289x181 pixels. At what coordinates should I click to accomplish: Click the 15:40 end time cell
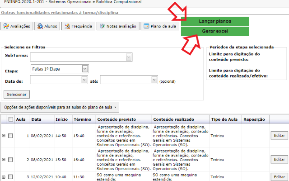[x=79, y=136]
